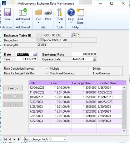The height and width of the screenshot is (143, 130).
Task: Select the Divide radio button
Action: click(x=90, y=69)
